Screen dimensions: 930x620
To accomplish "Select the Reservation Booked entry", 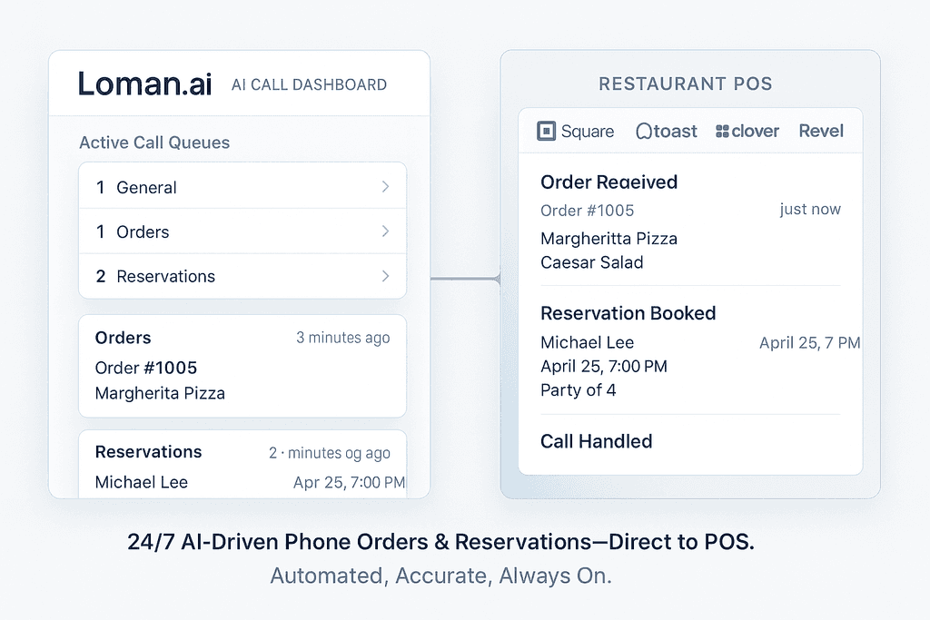I will click(x=628, y=313).
